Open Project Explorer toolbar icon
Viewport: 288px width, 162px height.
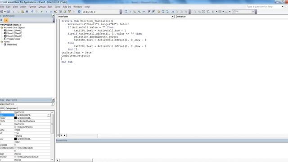pos(60,12)
